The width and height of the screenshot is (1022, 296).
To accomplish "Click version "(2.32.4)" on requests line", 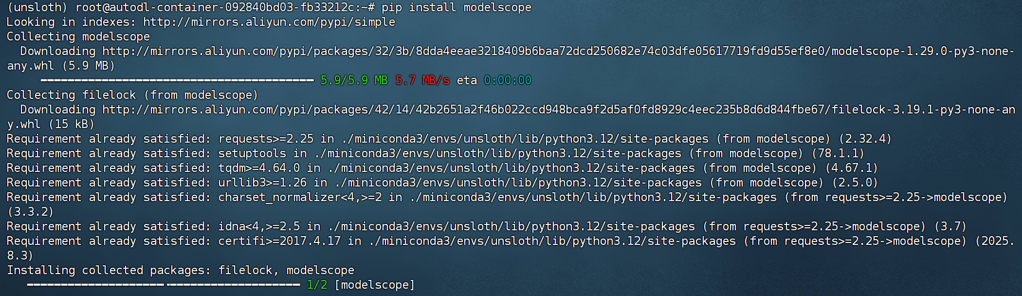I will [x=865, y=139].
